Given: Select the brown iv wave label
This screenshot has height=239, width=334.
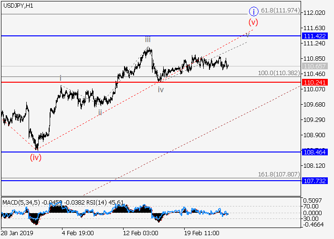Looking at the screenshot, I should pos(161,89).
